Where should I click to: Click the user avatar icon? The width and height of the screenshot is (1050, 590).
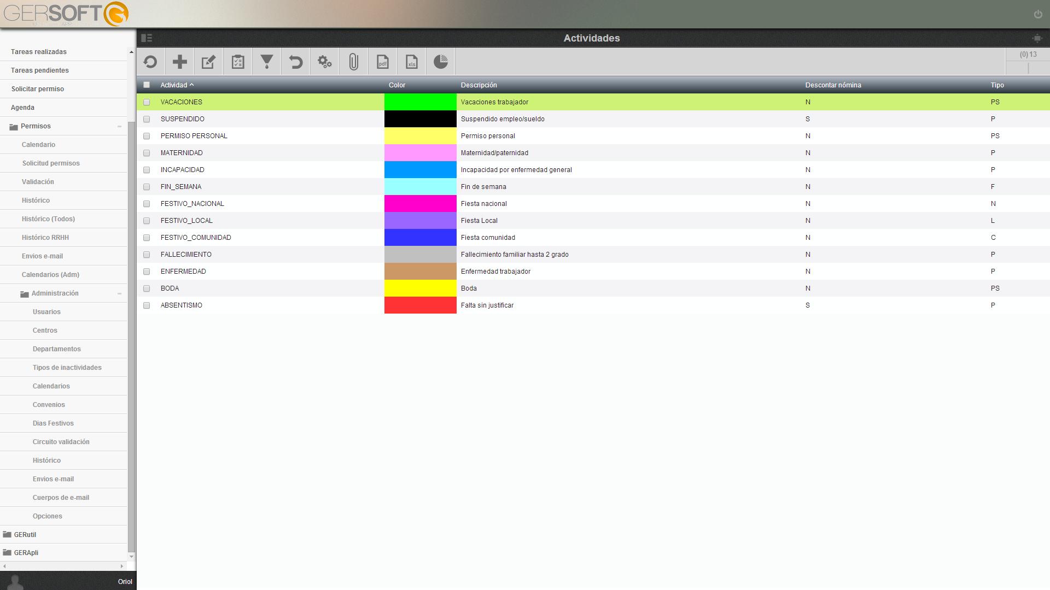[15, 582]
